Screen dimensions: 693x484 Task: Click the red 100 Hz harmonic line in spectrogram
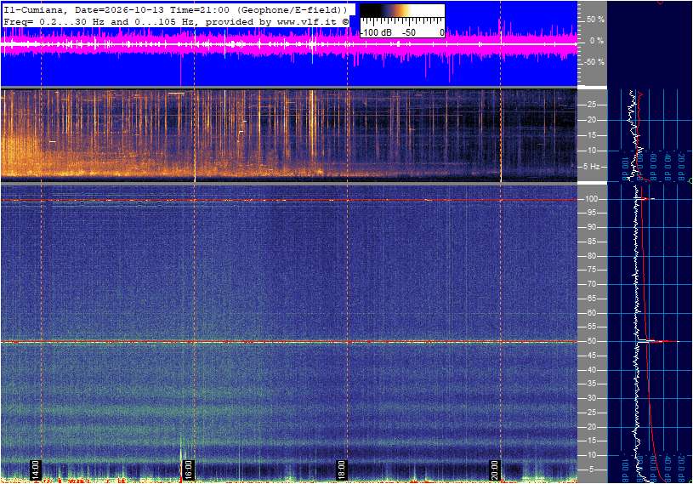[289, 200]
